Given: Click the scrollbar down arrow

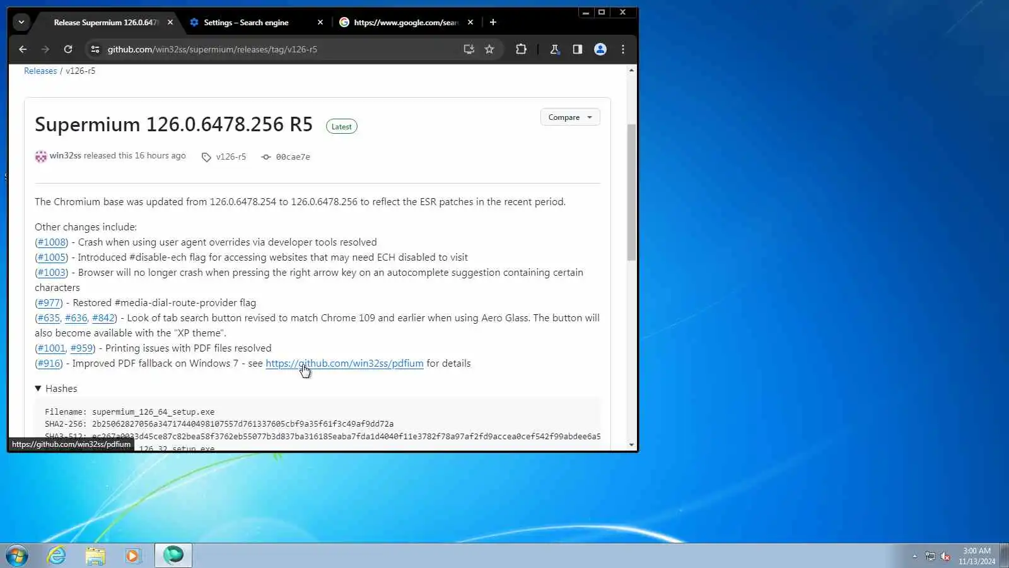Looking at the screenshot, I should (x=631, y=445).
